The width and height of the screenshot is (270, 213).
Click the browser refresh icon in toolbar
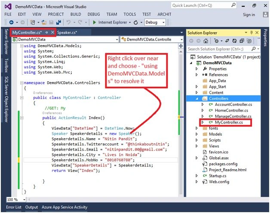[136, 22]
